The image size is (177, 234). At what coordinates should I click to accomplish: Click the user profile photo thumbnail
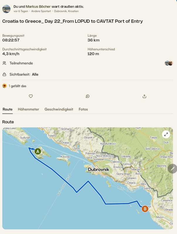pos(6,9)
